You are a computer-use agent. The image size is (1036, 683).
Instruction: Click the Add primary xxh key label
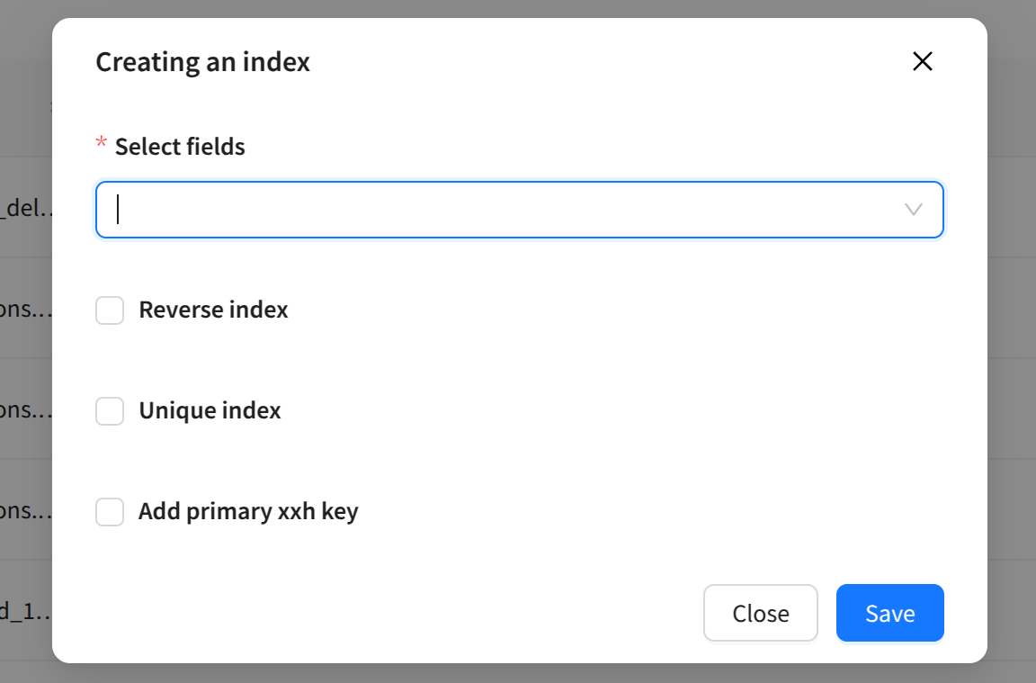248,512
